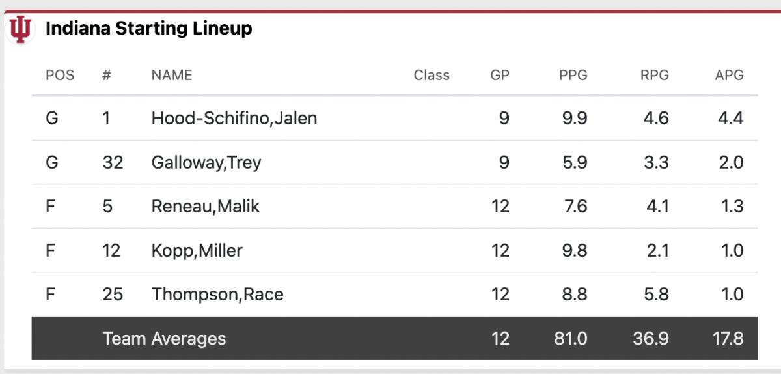The height and width of the screenshot is (374, 781).
Task: Open the Indiana Starting Lineup heading
Action: pyautogui.click(x=148, y=29)
